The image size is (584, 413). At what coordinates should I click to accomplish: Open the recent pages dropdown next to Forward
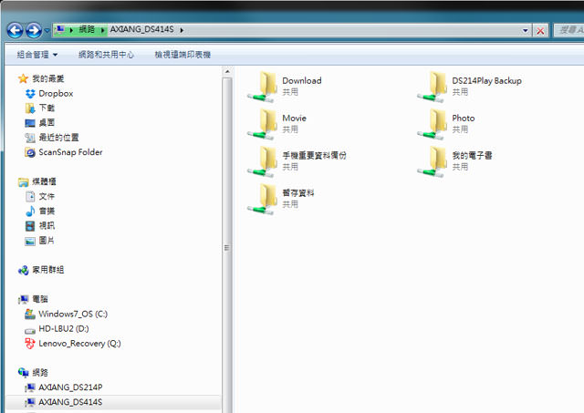(x=47, y=30)
